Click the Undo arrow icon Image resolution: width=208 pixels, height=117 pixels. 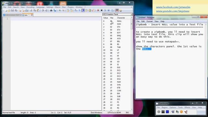pos(43,10)
